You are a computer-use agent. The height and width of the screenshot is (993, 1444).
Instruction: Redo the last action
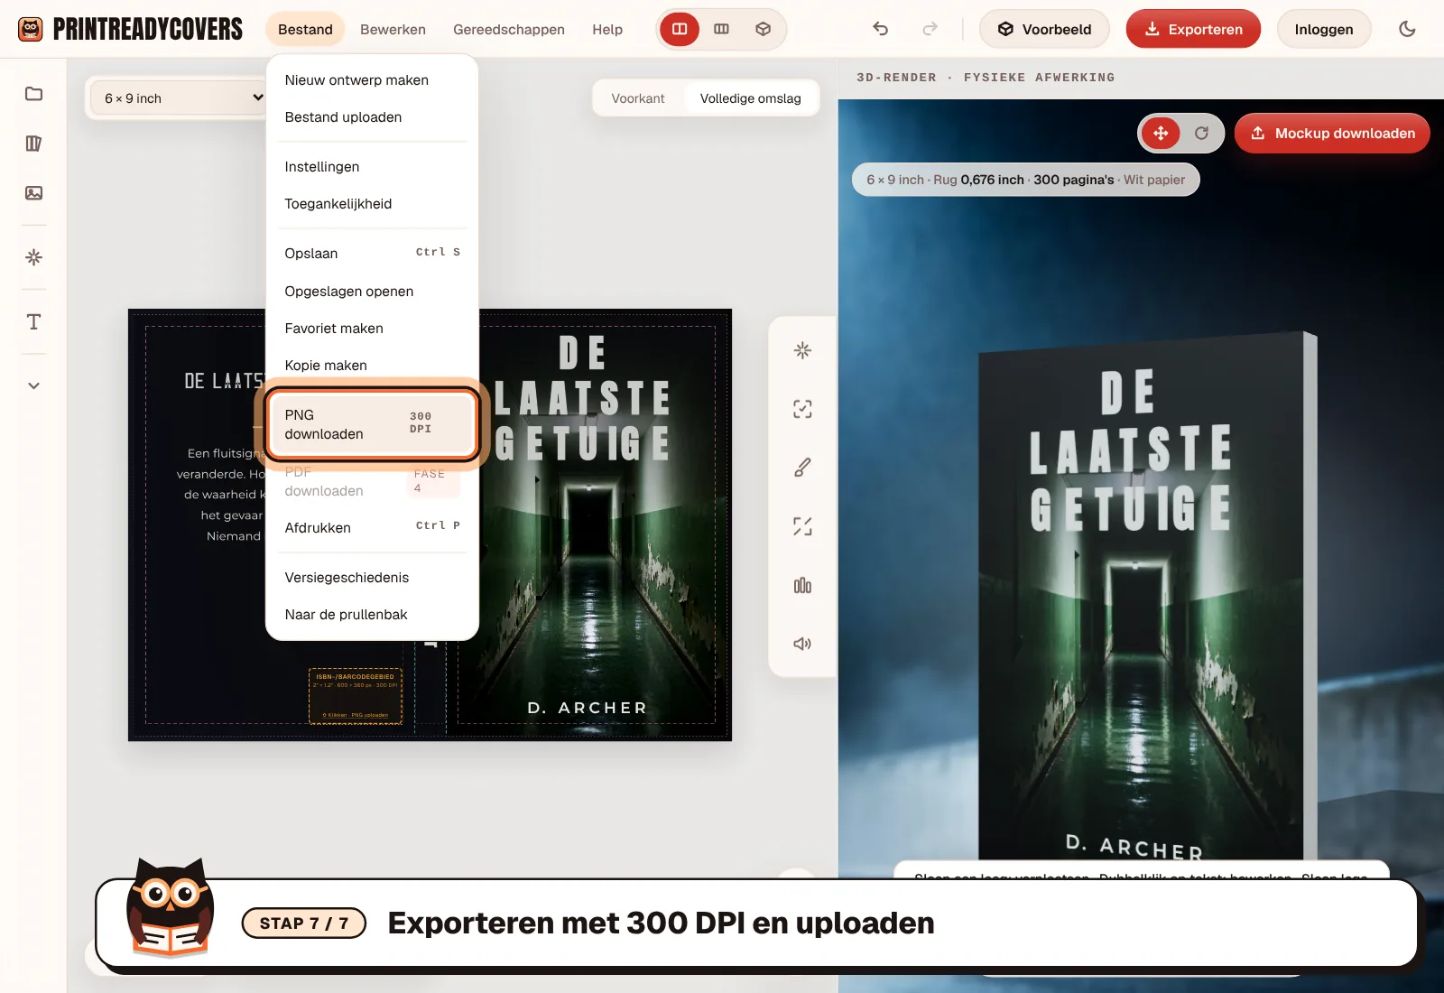tap(930, 30)
